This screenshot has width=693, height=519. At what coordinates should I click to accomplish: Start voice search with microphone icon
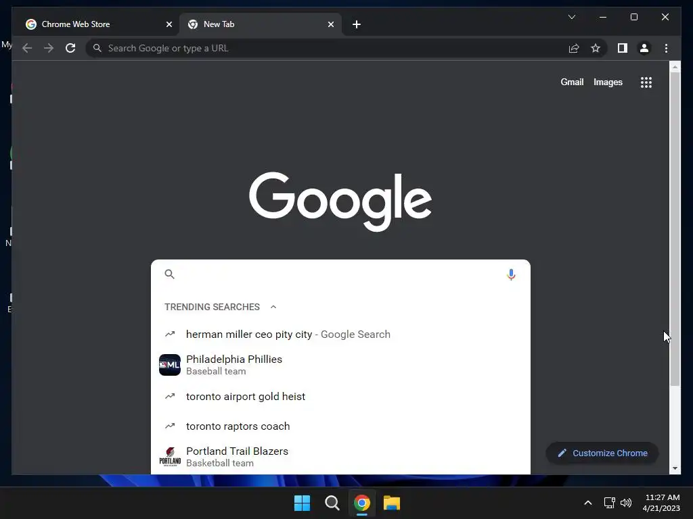pos(511,274)
